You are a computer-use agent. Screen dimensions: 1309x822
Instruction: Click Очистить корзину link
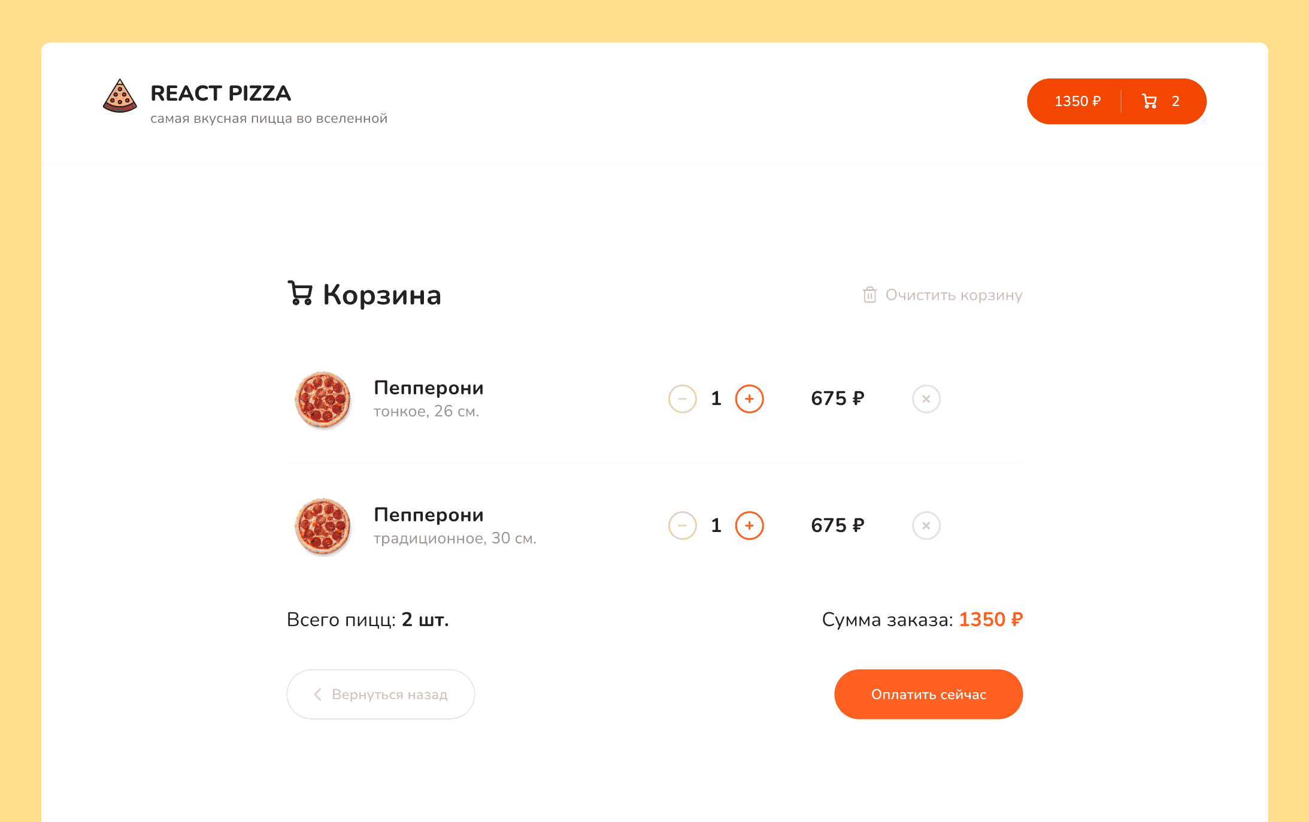click(x=953, y=295)
